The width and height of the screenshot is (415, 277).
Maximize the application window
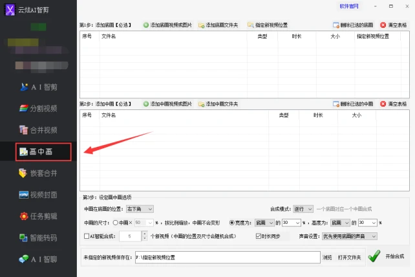point(391,6)
